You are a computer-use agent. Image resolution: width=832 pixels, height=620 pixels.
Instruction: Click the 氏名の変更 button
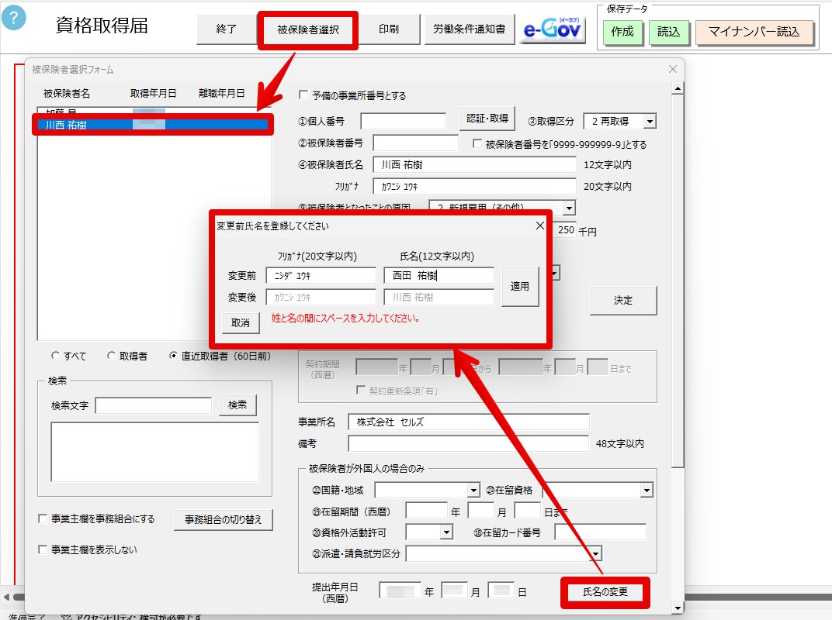(605, 592)
